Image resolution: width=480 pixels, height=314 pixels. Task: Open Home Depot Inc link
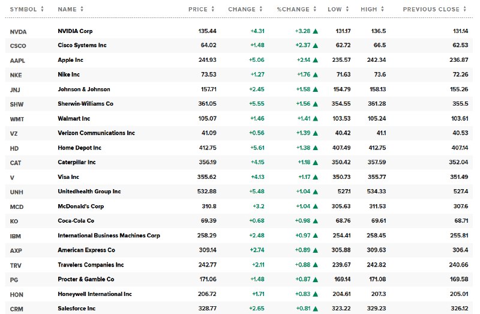click(x=79, y=148)
